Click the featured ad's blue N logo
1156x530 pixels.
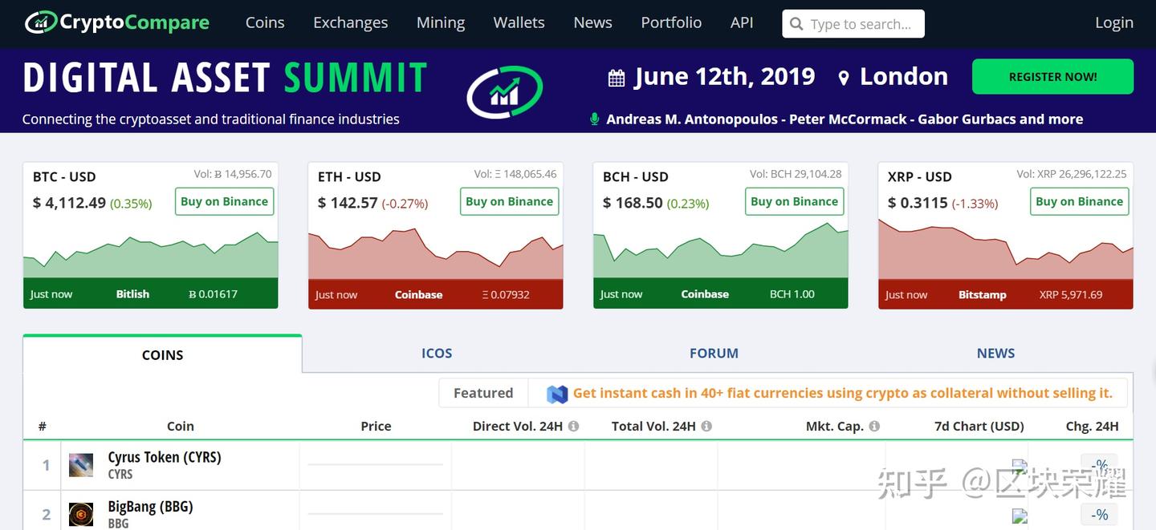(557, 394)
